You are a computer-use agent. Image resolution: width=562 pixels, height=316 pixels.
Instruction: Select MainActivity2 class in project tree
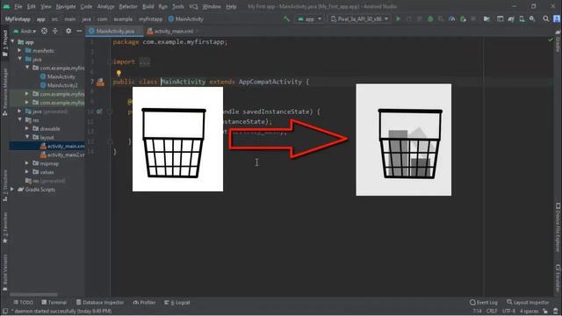(x=59, y=85)
